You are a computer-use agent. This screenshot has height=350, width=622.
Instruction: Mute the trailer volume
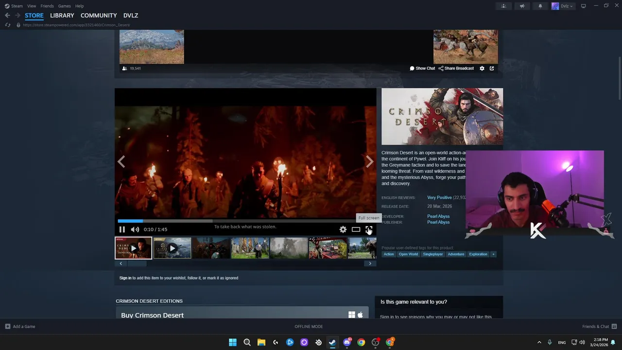pyautogui.click(x=135, y=229)
